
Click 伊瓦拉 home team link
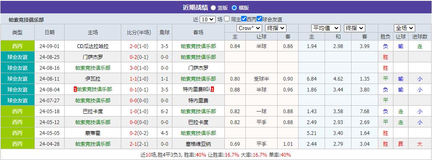coord(93,79)
